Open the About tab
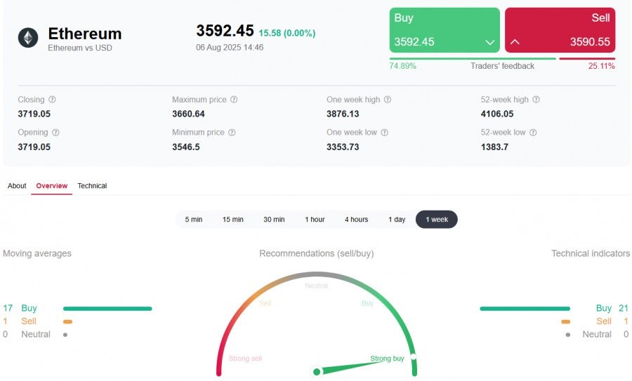The width and height of the screenshot is (632, 381). coord(17,186)
